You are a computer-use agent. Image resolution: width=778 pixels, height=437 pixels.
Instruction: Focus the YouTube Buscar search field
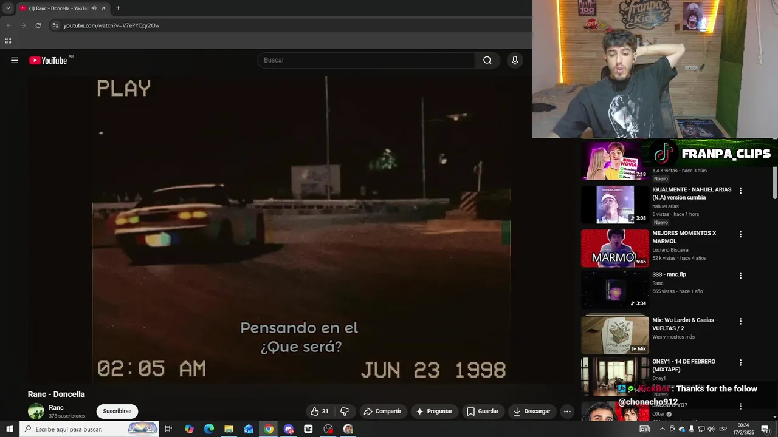coord(366,60)
